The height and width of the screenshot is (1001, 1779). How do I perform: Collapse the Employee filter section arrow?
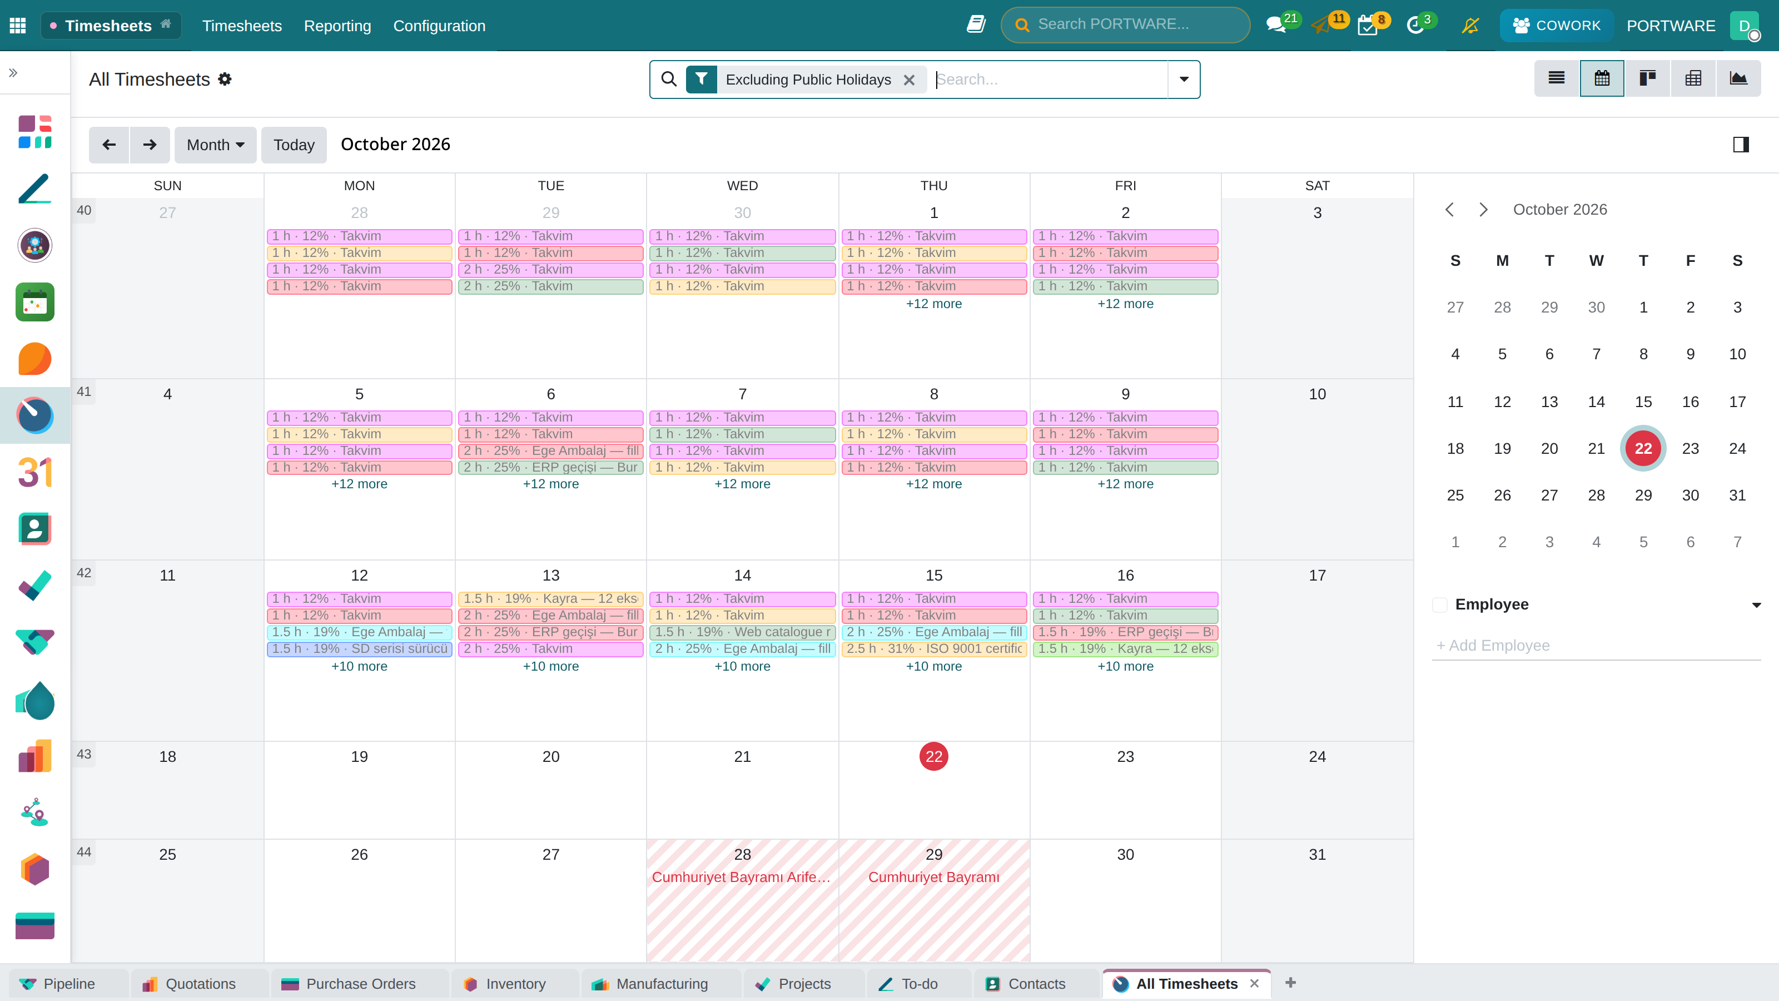tap(1756, 605)
